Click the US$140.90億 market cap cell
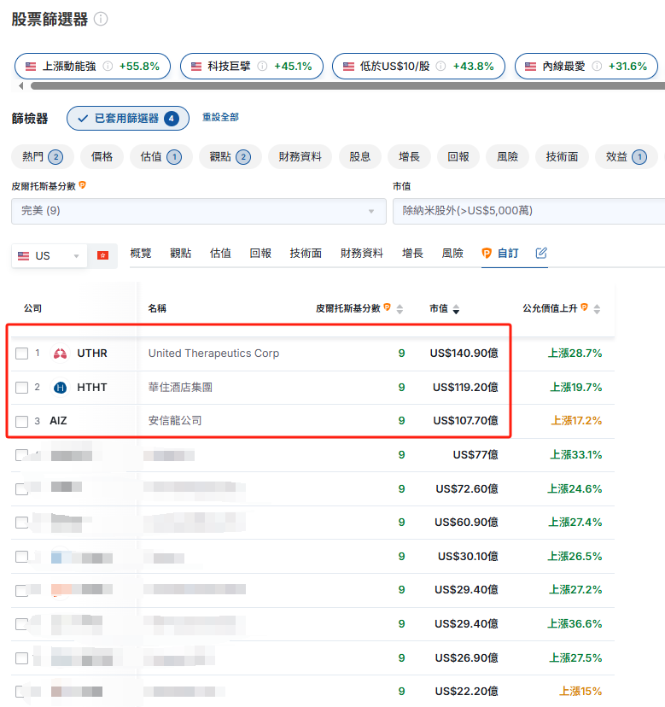Image resolution: width=665 pixels, height=707 pixels. (464, 353)
